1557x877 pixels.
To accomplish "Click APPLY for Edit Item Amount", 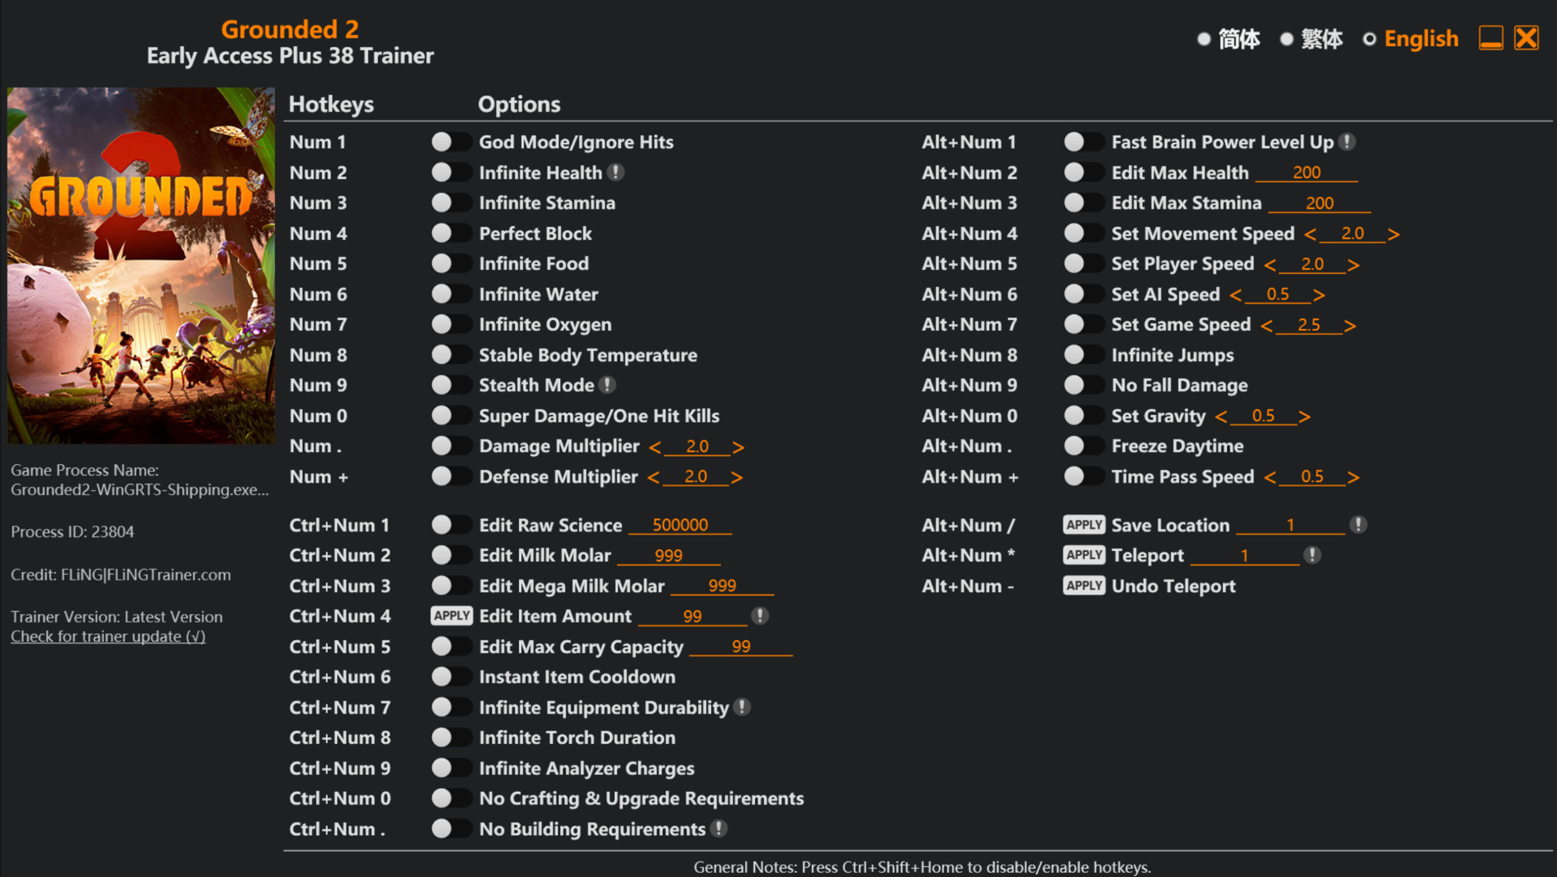I will [x=451, y=615].
